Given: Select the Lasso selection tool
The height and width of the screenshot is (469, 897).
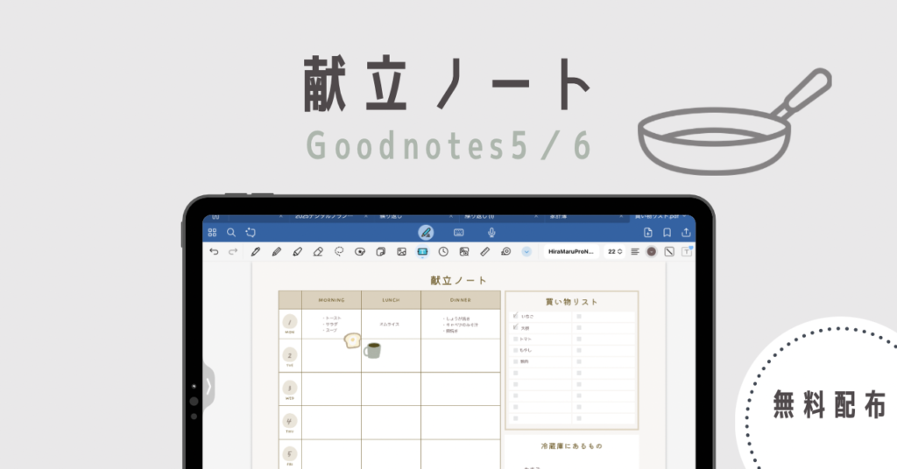Looking at the screenshot, I should 339,251.
